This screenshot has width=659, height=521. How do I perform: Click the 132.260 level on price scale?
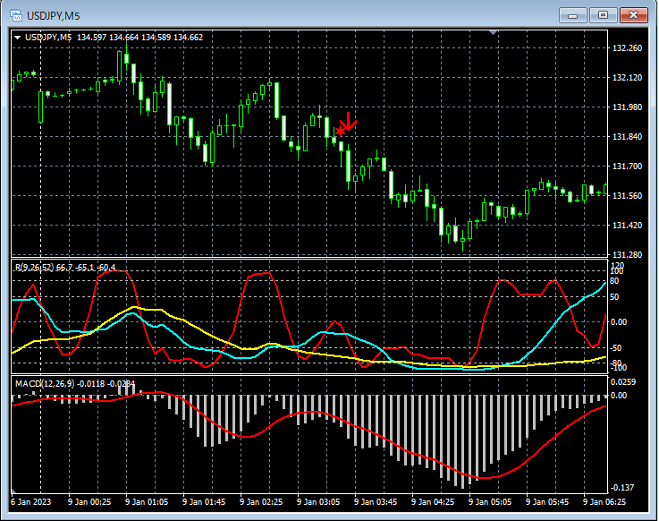click(x=625, y=47)
